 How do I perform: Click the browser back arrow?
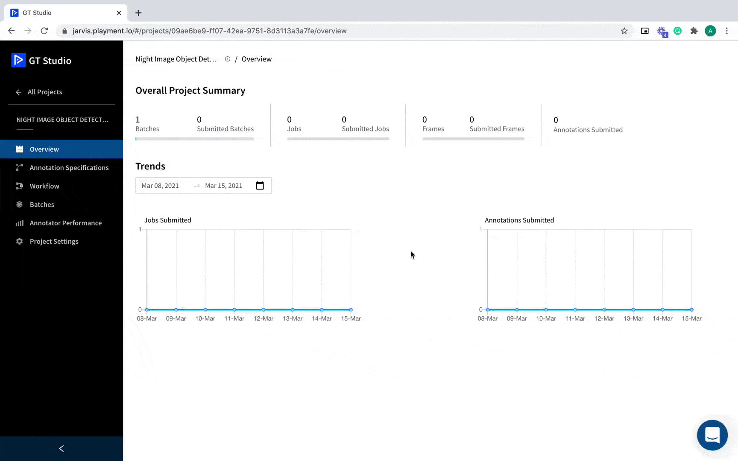point(12,31)
